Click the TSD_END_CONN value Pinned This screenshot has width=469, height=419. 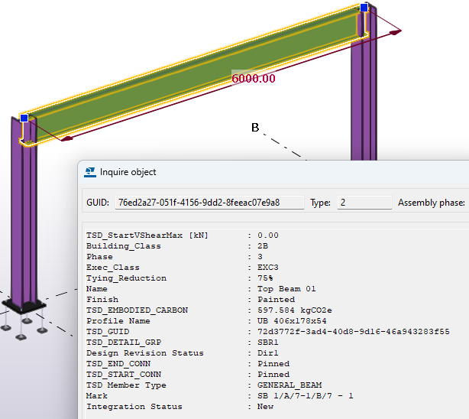coord(273,364)
